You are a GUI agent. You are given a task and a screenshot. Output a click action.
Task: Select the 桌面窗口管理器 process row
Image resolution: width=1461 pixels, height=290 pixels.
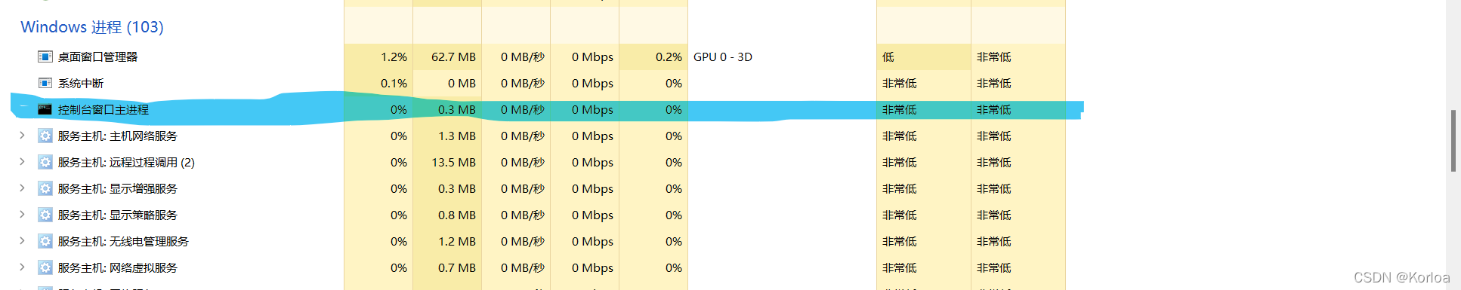pyautogui.click(x=538, y=56)
